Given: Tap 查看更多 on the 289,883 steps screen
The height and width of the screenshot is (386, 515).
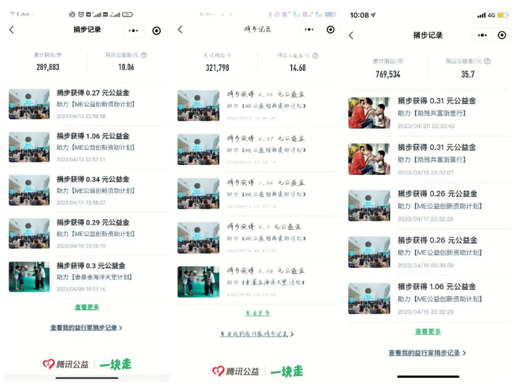Looking at the screenshot, I should [x=87, y=307].
